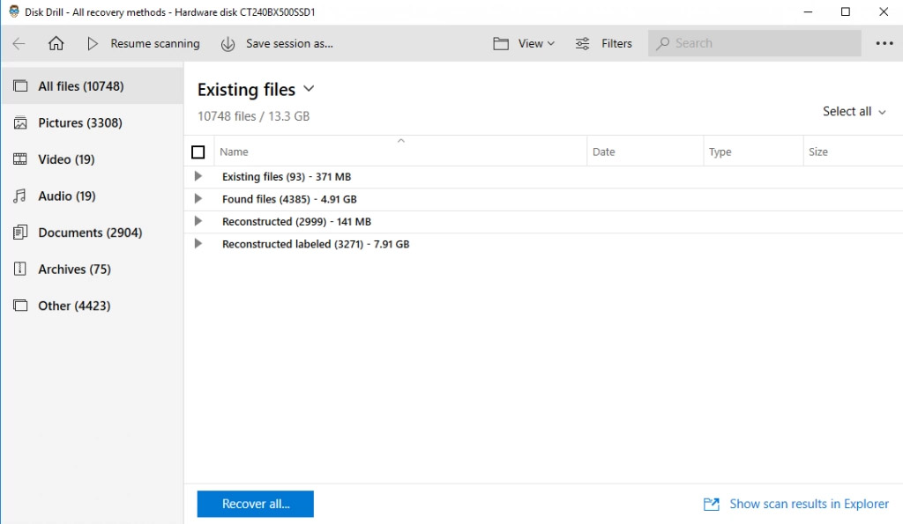Go back with the left arrow icon
Viewport: 903px width, 524px height.
pos(19,44)
